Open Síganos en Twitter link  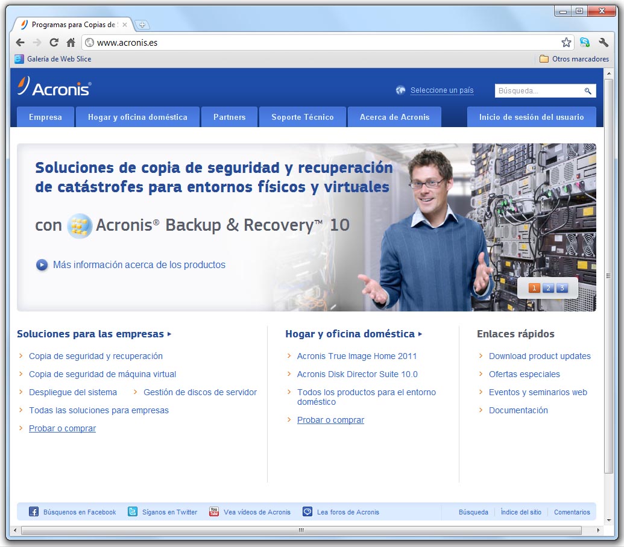[x=169, y=512]
